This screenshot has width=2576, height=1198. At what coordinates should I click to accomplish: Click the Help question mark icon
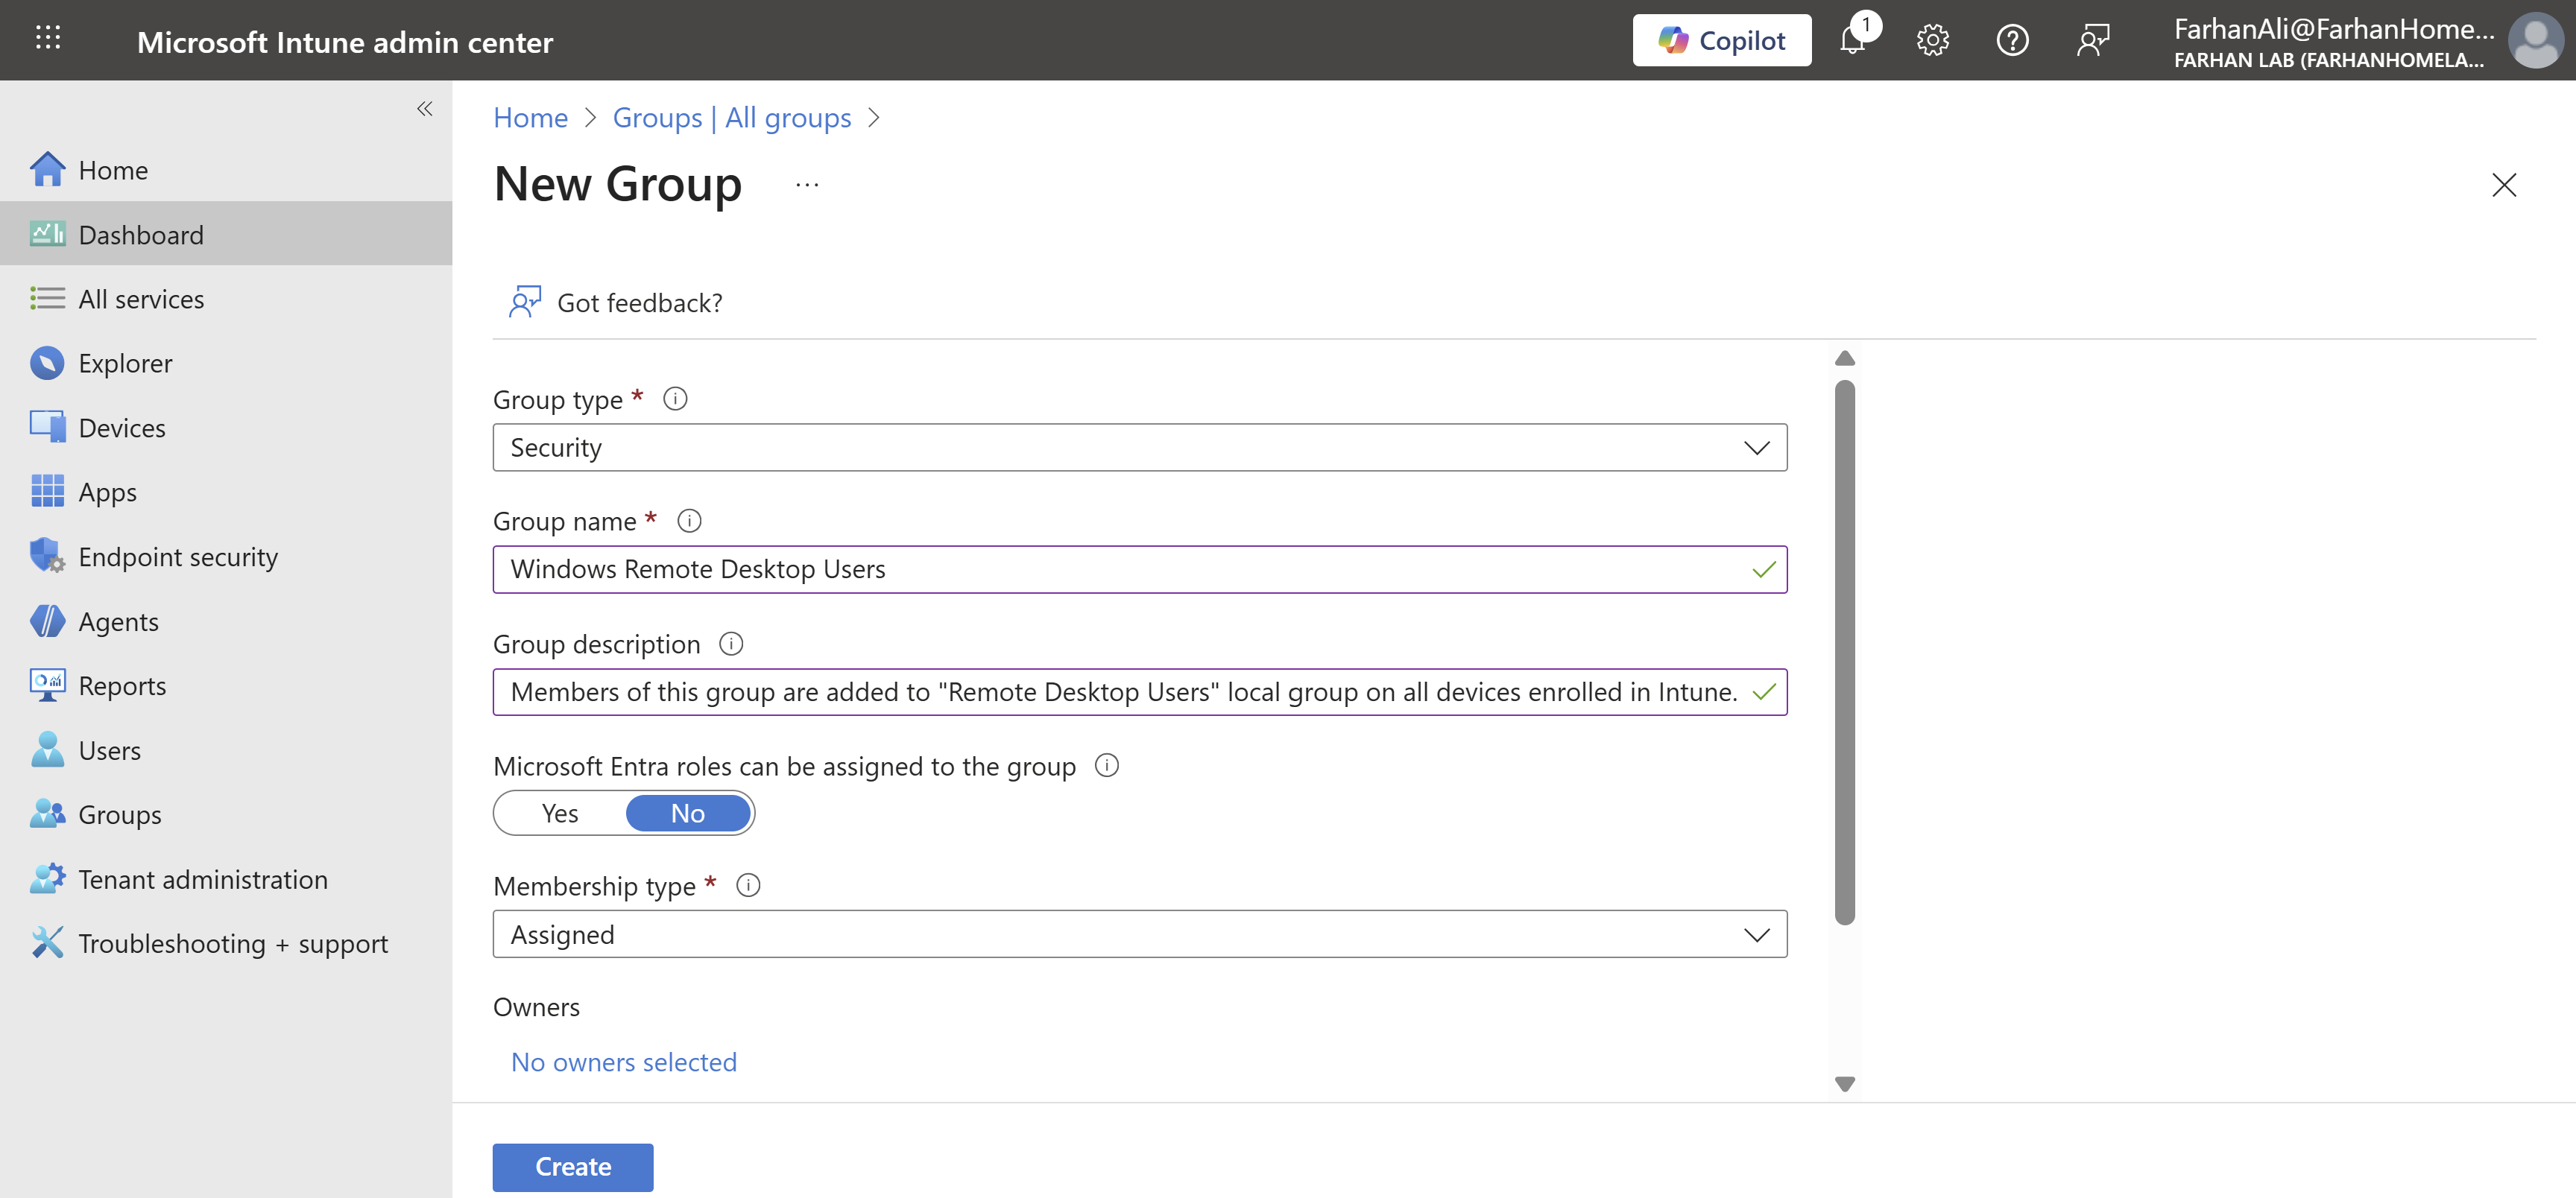pos(2012,41)
